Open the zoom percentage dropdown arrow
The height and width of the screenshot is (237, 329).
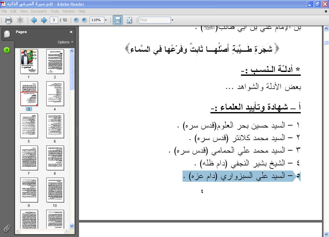coord(106,20)
